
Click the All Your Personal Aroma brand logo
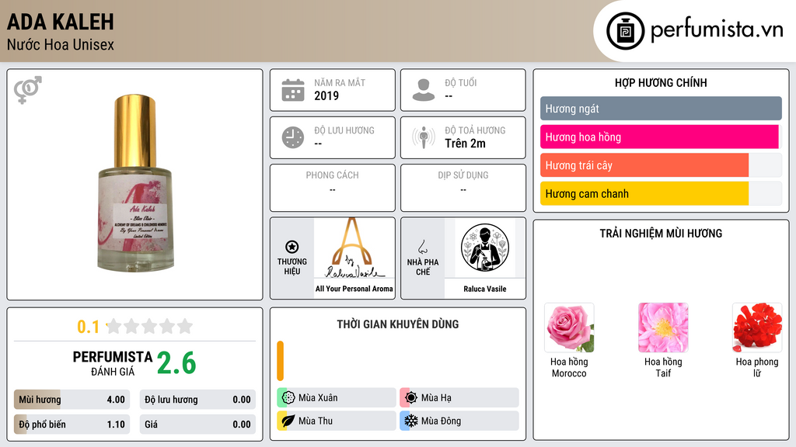tap(354, 248)
